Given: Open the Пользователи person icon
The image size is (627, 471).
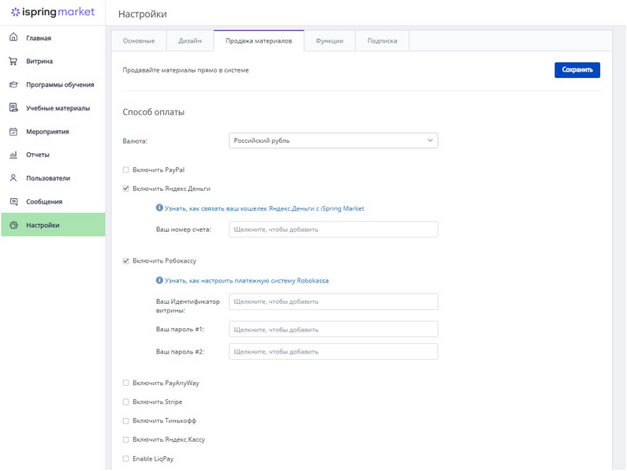Looking at the screenshot, I should [x=13, y=178].
